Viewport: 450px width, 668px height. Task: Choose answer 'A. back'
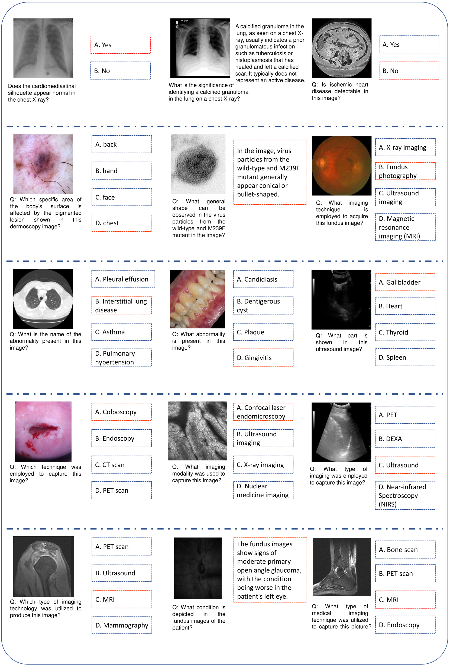pyautogui.click(x=122, y=144)
